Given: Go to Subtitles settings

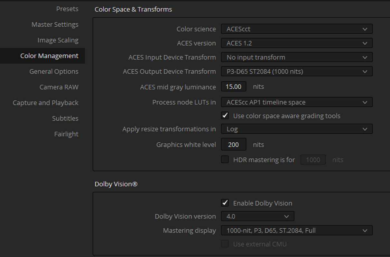Looking at the screenshot, I should point(65,118).
